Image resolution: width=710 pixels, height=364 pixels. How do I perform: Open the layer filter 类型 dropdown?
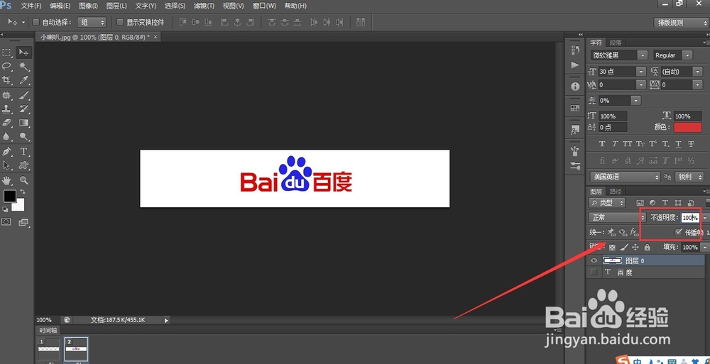607,203
